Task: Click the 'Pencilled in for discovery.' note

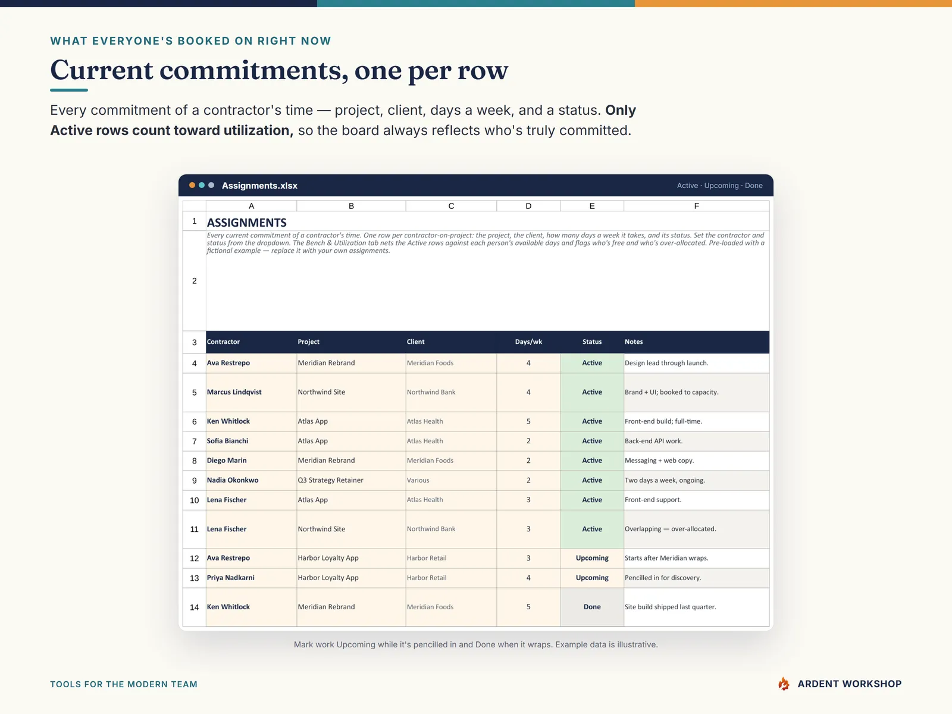Action: pos(696,578)
